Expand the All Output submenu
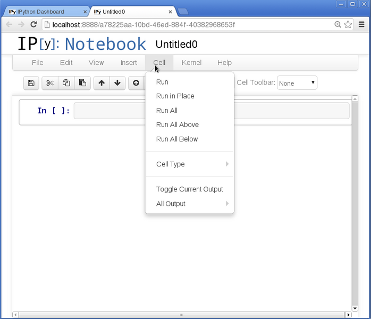371x319 pixels. point(190,204)
